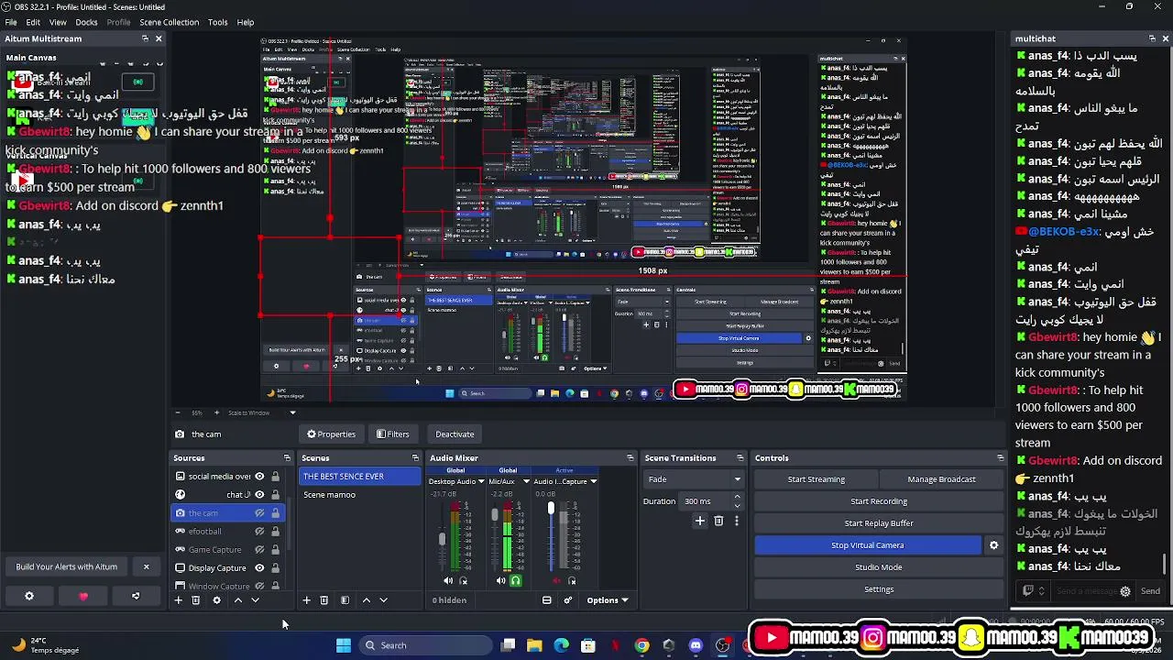Screen dimensions: 1173x660
Task: Open Aitum Multistream settings gear
Action: tap(29, 596)
